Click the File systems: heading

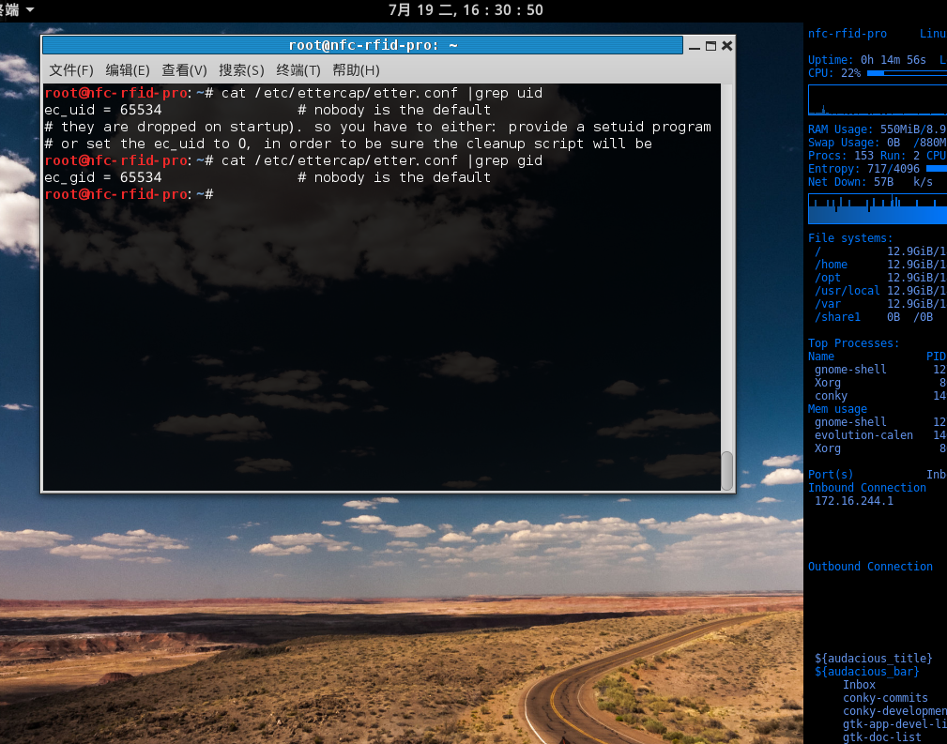coord(850,238)
